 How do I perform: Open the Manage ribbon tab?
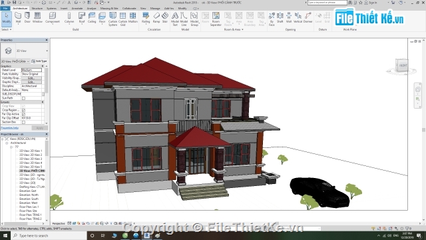155,9
